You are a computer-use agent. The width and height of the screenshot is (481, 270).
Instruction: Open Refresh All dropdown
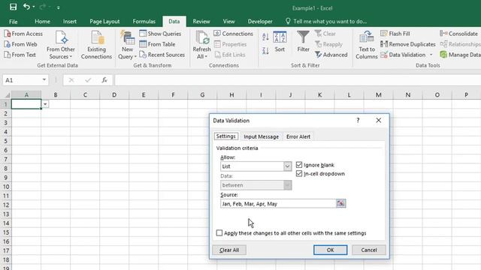[x=202, y=45]
